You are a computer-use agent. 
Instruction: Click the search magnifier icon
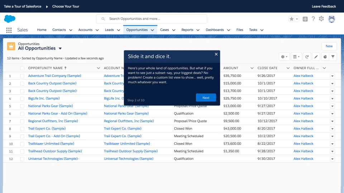coord(103,19)
